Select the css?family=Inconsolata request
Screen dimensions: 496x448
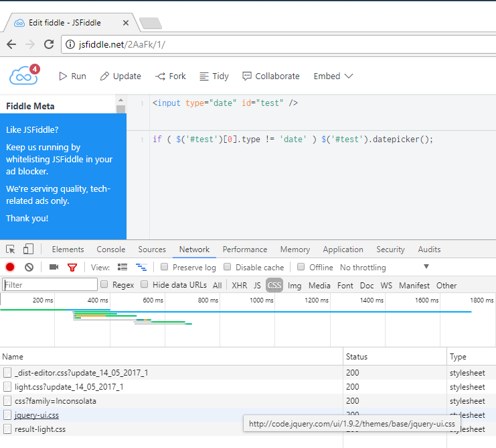point(248,401)
